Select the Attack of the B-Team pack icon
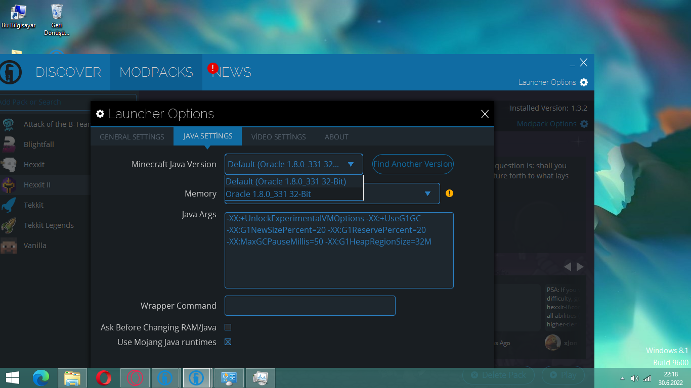The width and height of the screenshot is (691, 388). (9, 124)
